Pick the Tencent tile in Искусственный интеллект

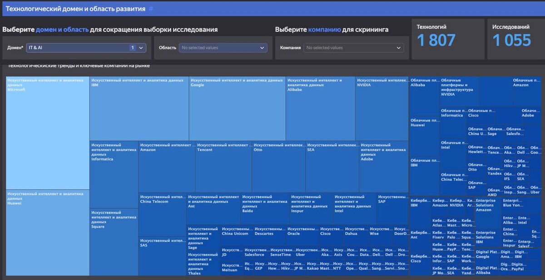(223, 166)
